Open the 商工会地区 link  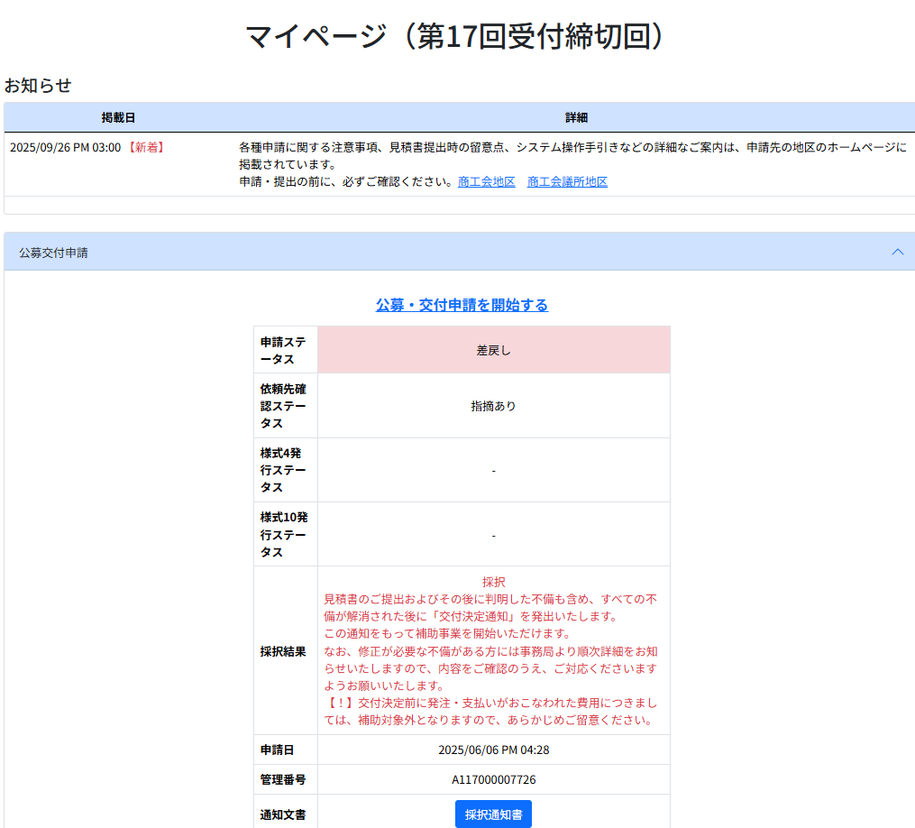486,181
